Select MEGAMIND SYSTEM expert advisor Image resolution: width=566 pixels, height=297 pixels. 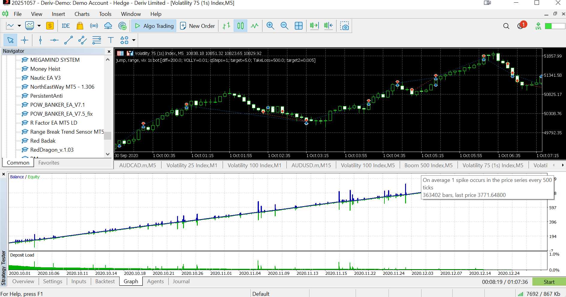point(55,60)
